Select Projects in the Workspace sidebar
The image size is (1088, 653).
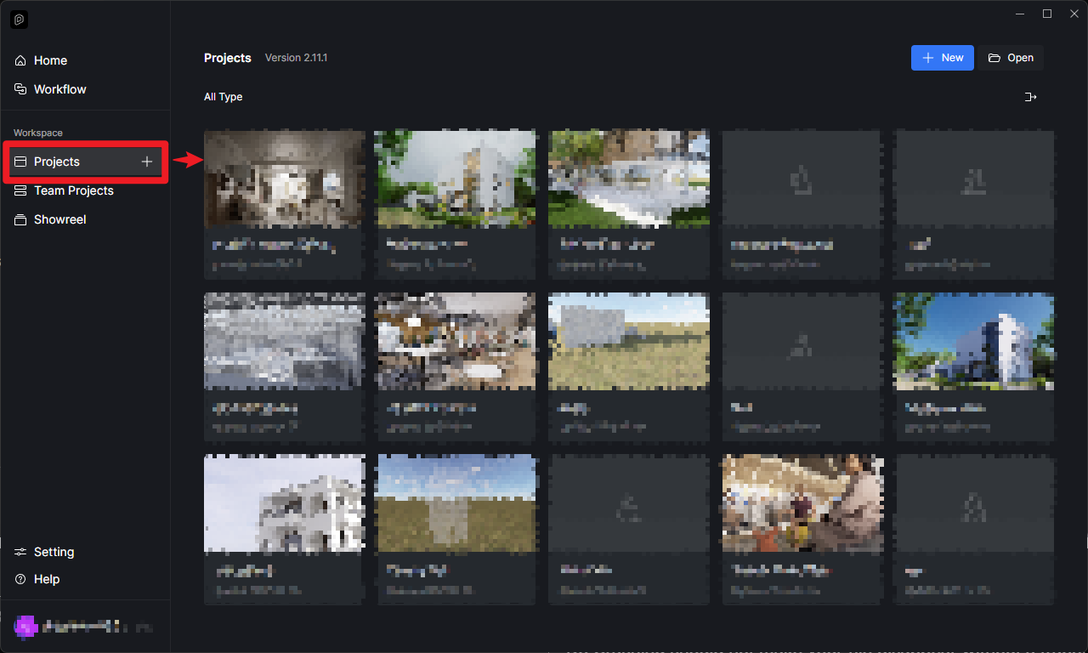click(57, 162)
